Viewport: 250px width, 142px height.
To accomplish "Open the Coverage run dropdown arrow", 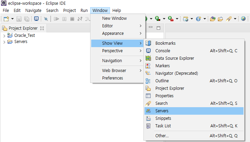I will (164, 19).
